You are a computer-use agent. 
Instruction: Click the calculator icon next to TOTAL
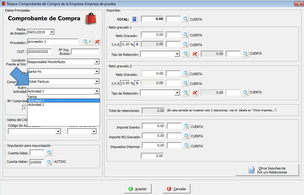(134, 19)
